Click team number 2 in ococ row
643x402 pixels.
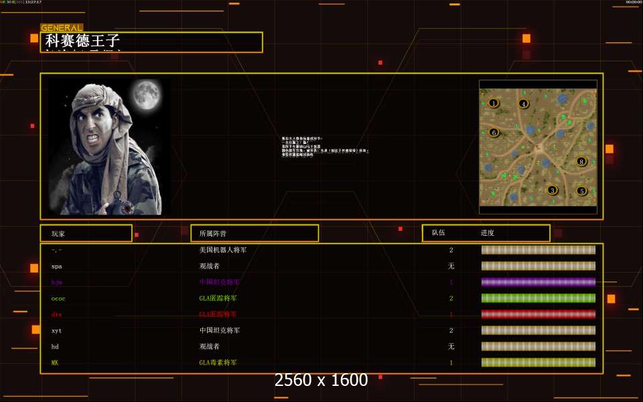click(451, 298)
